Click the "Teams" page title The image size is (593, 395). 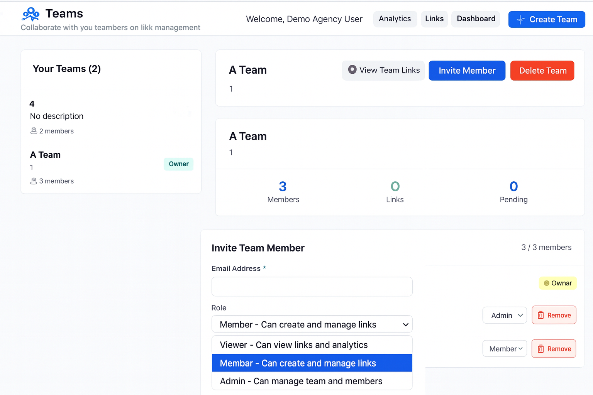coord(64,14)
